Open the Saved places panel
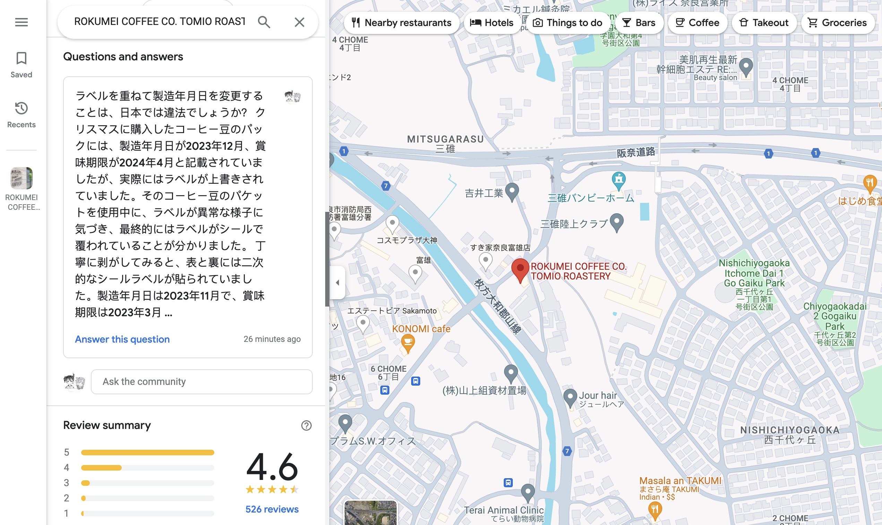The width and height of the screenshot is (882, 525). (21, 65)
